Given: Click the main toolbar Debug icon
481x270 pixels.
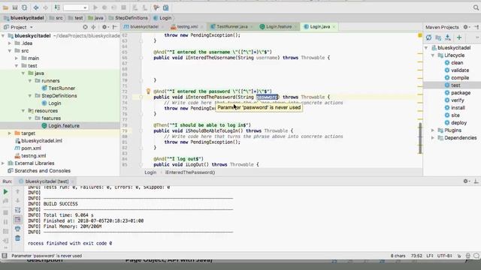Looking at the screenshot, I should (104, 7).
